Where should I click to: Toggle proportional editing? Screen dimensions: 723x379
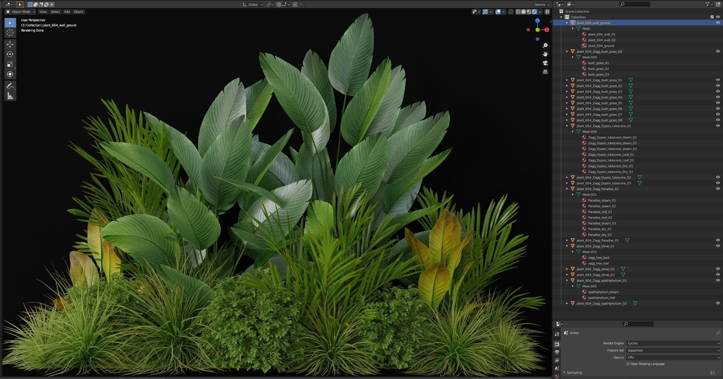295,5
